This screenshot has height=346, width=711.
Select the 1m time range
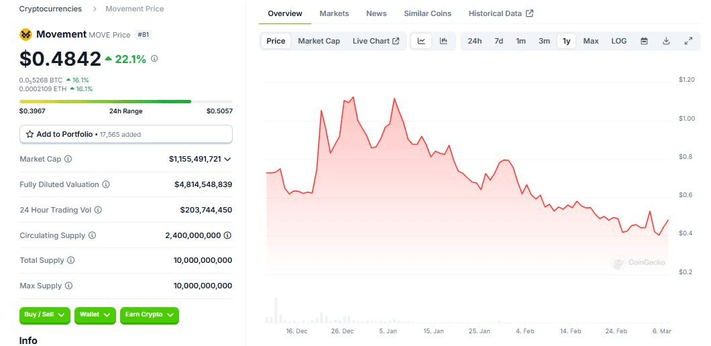(x=521, y=41)
